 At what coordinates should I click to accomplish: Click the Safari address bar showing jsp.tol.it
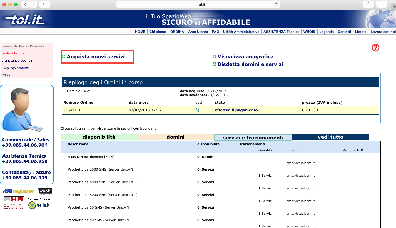(x=198, y=4)
